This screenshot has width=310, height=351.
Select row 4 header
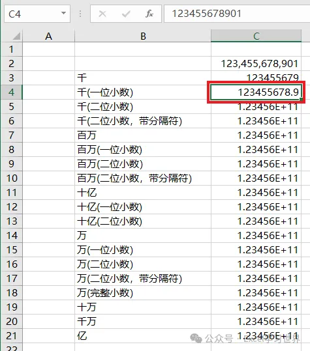(12, 92)
